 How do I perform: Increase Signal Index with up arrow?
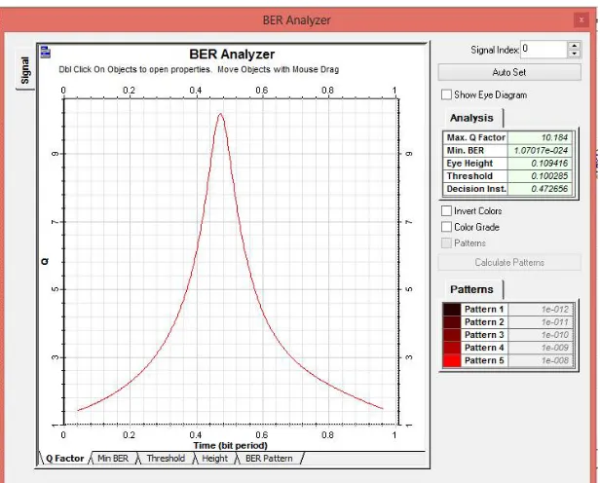(x=574, y=46)
